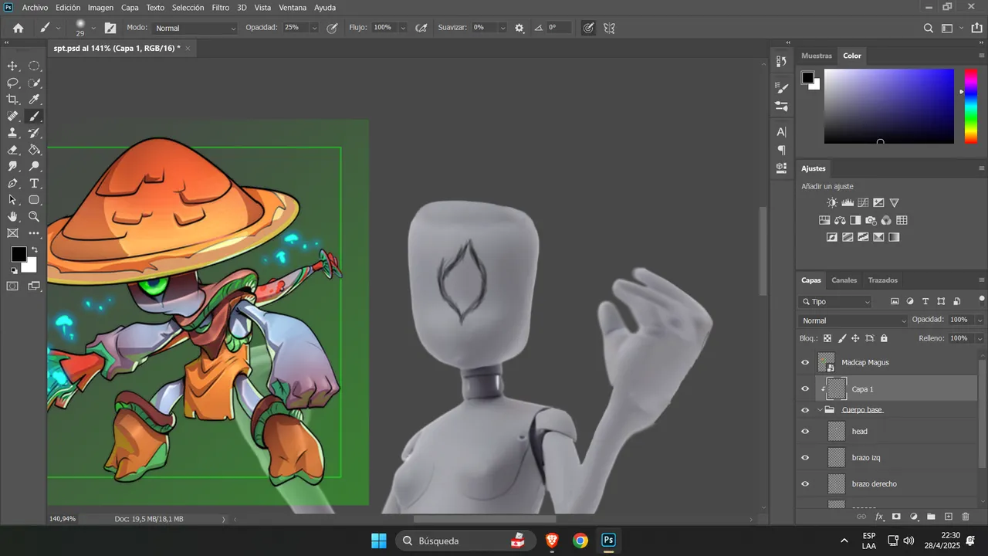Viewport: 988px width, 556px height.
Task: Select the Rounded Rectangle shape tool
Action: tap(35, 200)
